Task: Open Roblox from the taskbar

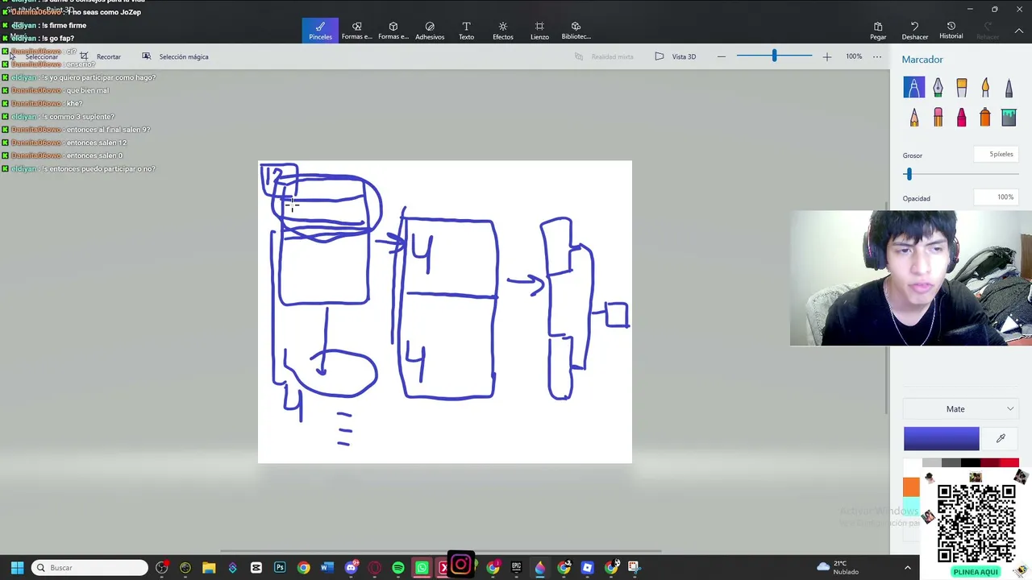Action: click(587, 568)
